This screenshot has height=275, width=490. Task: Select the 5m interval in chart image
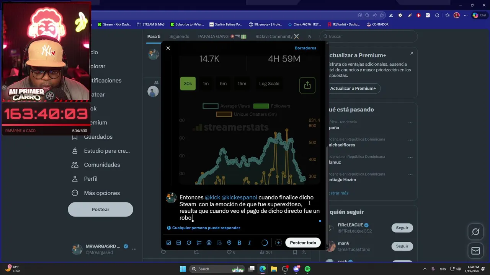223,84
